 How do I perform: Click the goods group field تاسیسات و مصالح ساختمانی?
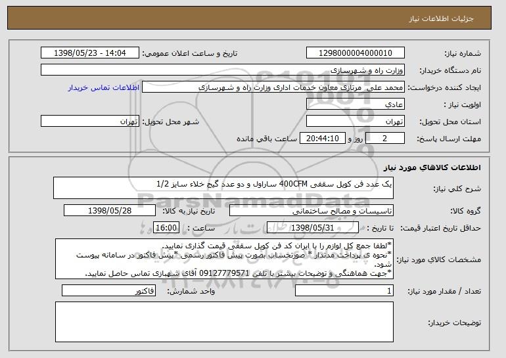(x=311, y=211)
